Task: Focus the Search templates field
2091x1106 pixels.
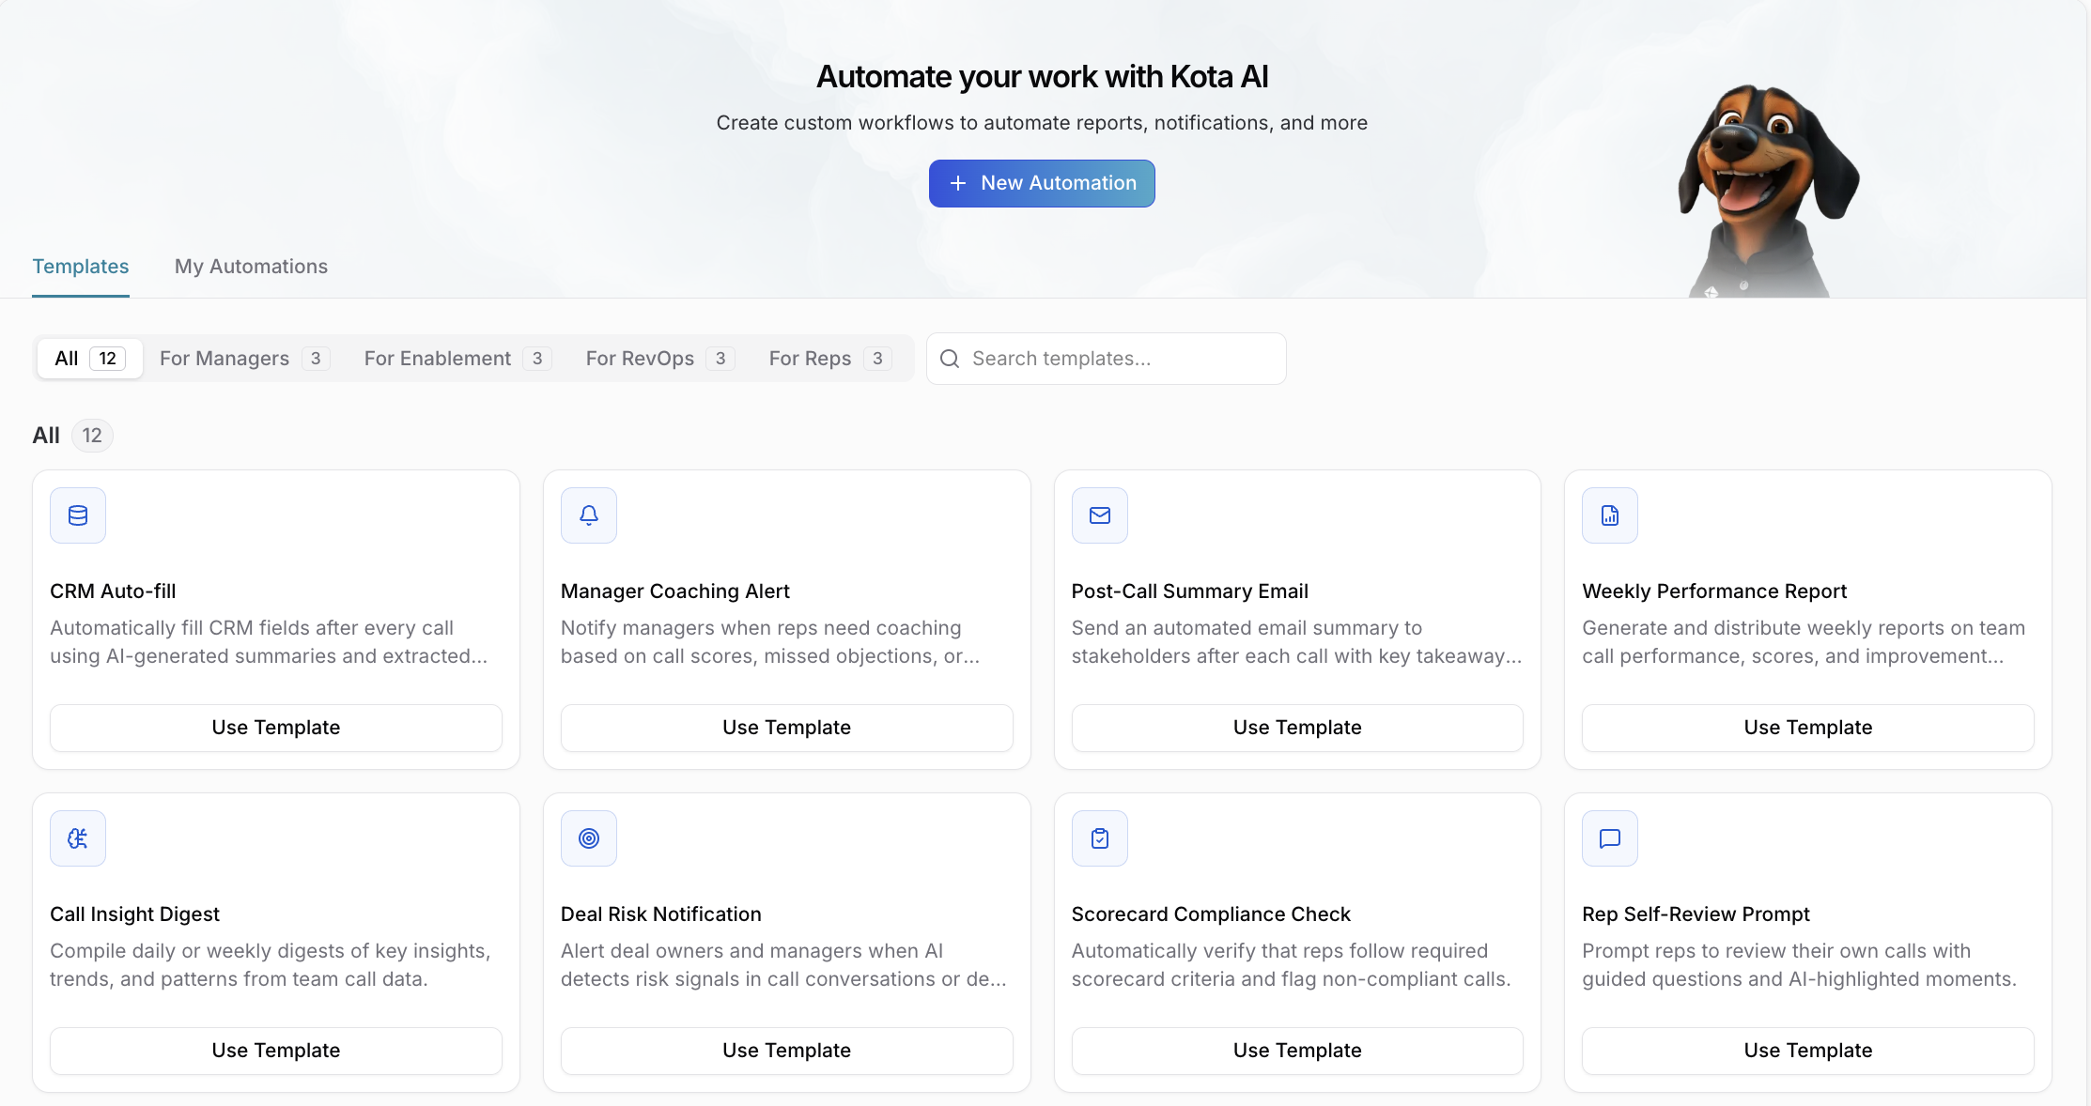Action: pyautogui.click(x=1106, y=359)
